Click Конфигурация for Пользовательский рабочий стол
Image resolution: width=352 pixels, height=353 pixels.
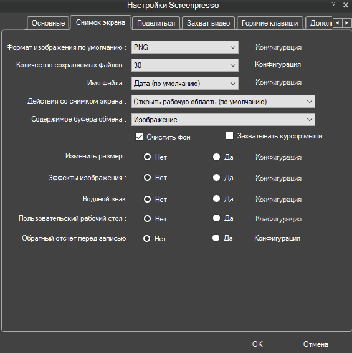tap(278, 219)
